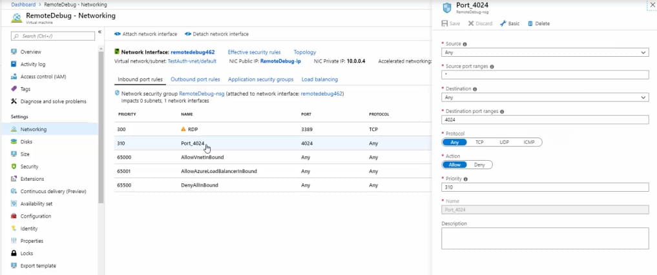Screen dimensions: 657x275
Task: Click the Destination port ranges field
Action: click(x=545, y=119)
